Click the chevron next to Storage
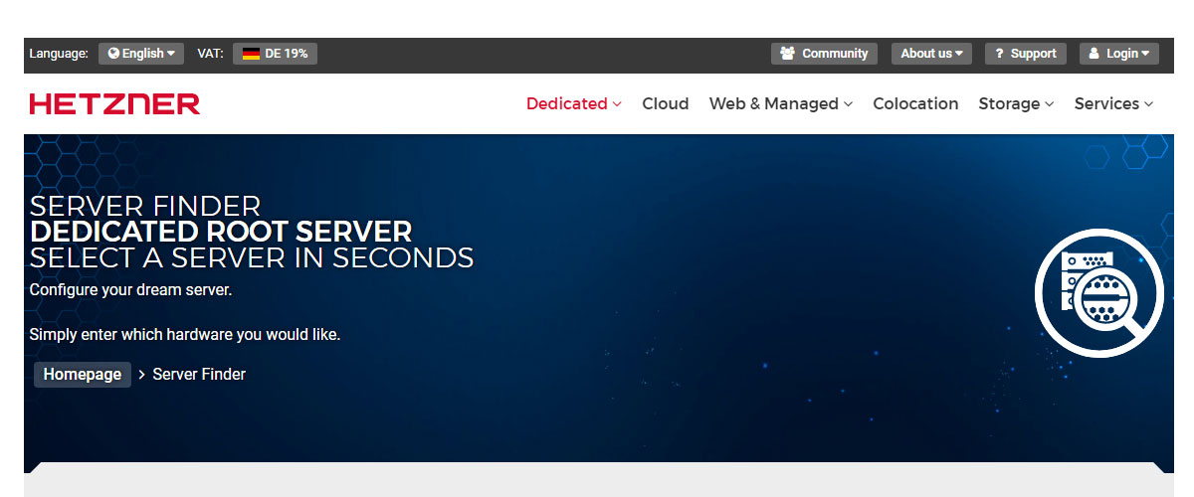1194x497 pixels. click(x=1049, y=104)
